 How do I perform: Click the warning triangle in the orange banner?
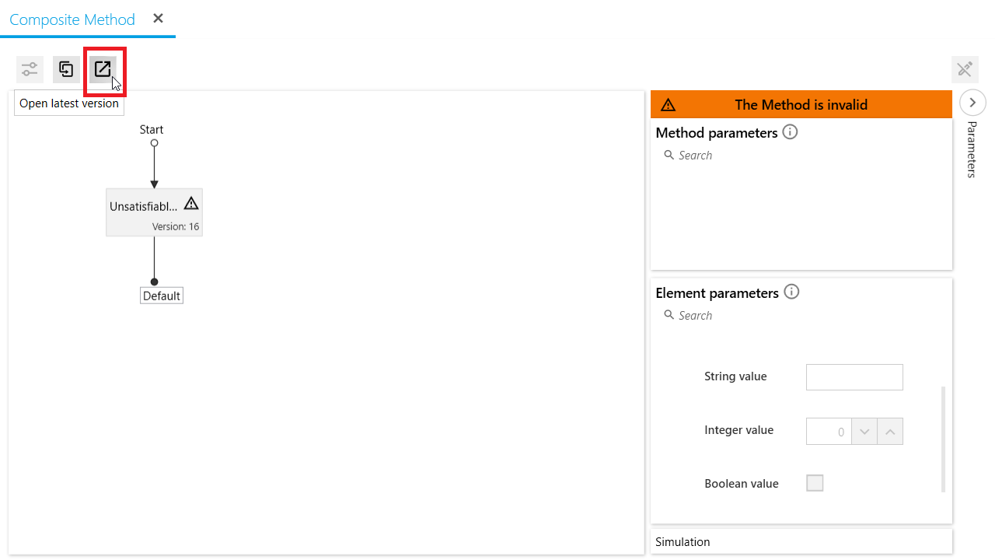pos(668,105)
